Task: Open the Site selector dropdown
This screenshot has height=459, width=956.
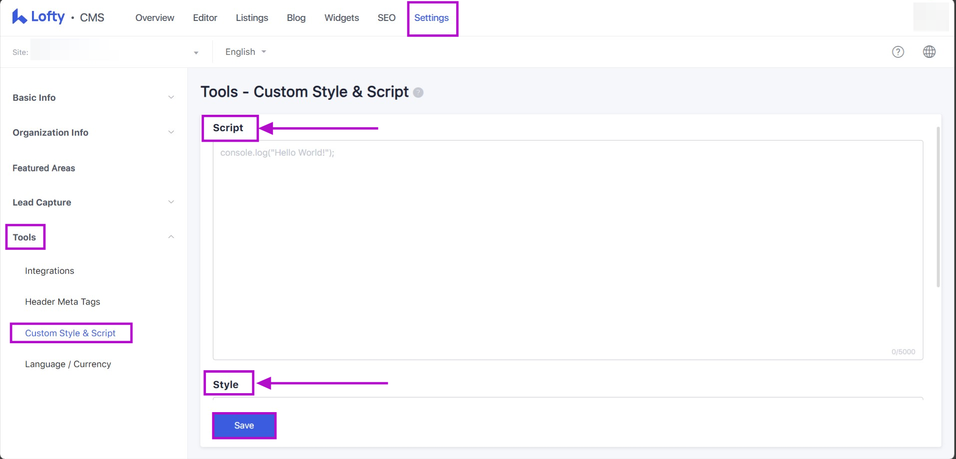Action: pos(195,52)
